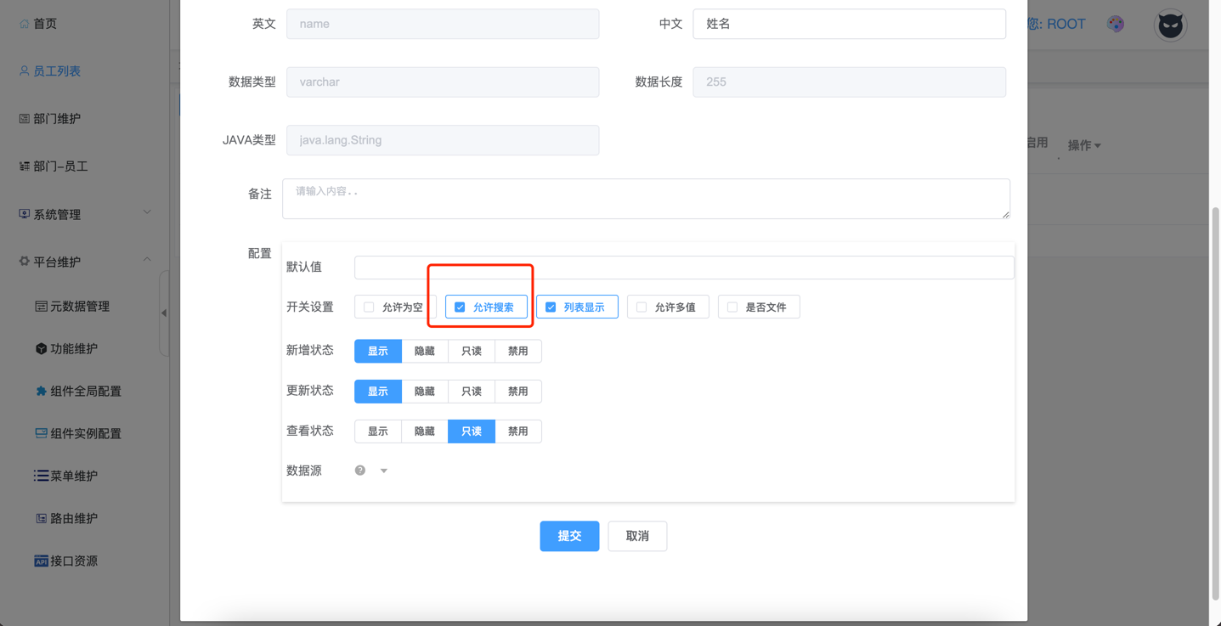Open the color palette theme icon
The image size is (1221, 626).
[1116, 24]
